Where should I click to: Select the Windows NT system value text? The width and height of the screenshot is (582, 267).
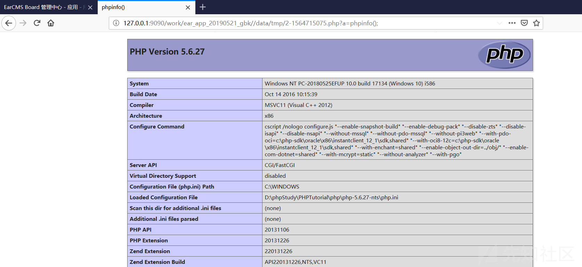(x=350, y=84)
